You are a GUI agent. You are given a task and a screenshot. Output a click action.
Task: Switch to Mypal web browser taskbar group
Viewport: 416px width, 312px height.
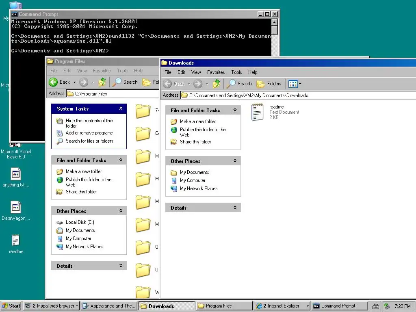(x=52, y=306)
